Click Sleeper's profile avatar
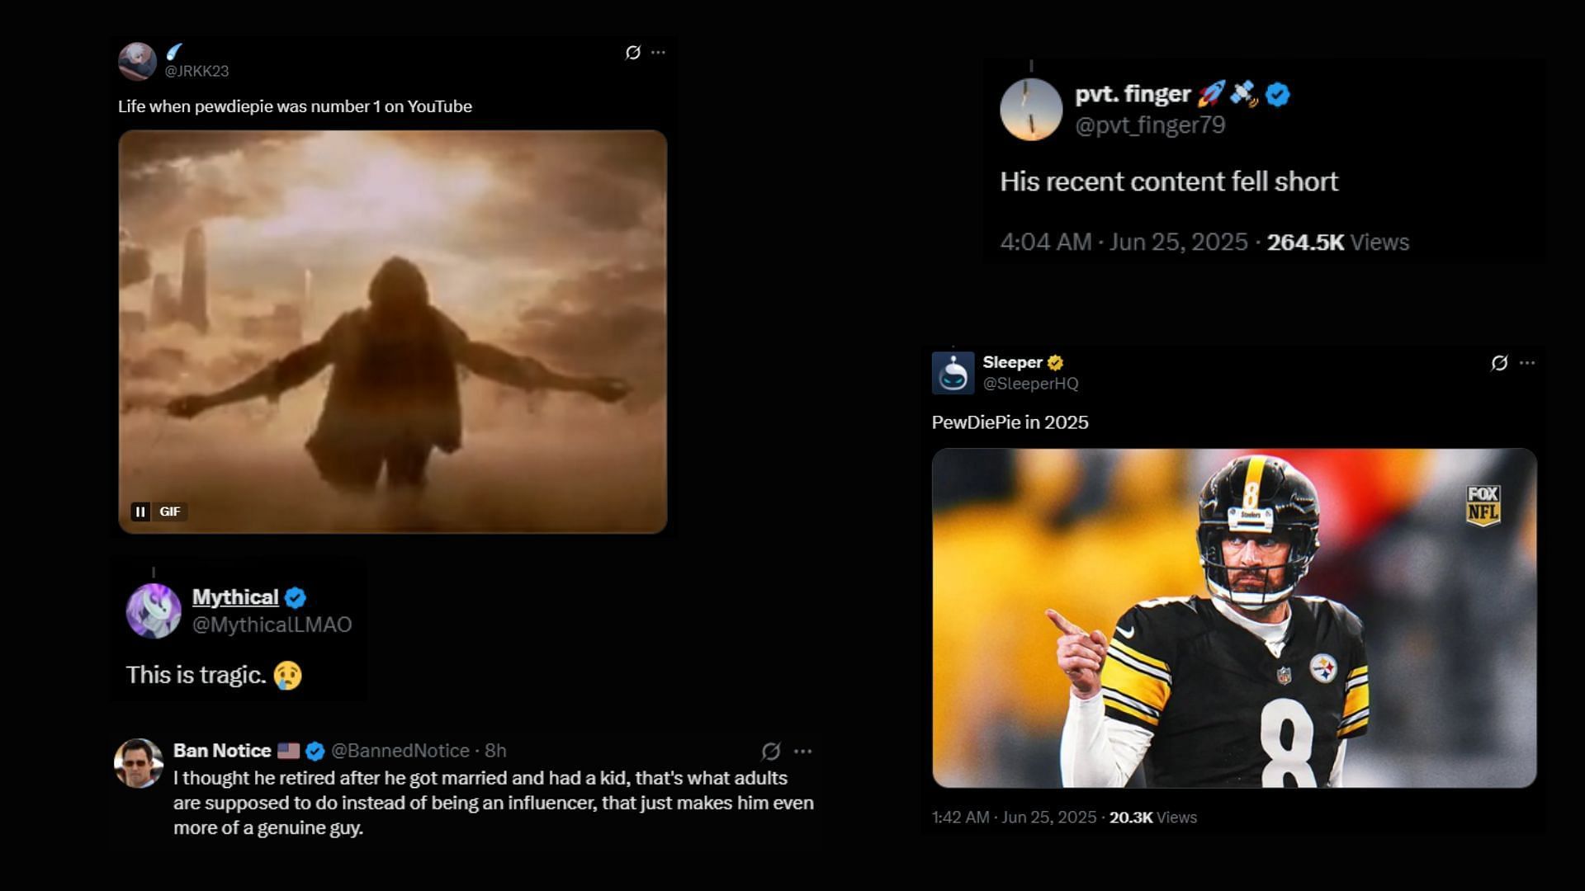 point(953,373)
